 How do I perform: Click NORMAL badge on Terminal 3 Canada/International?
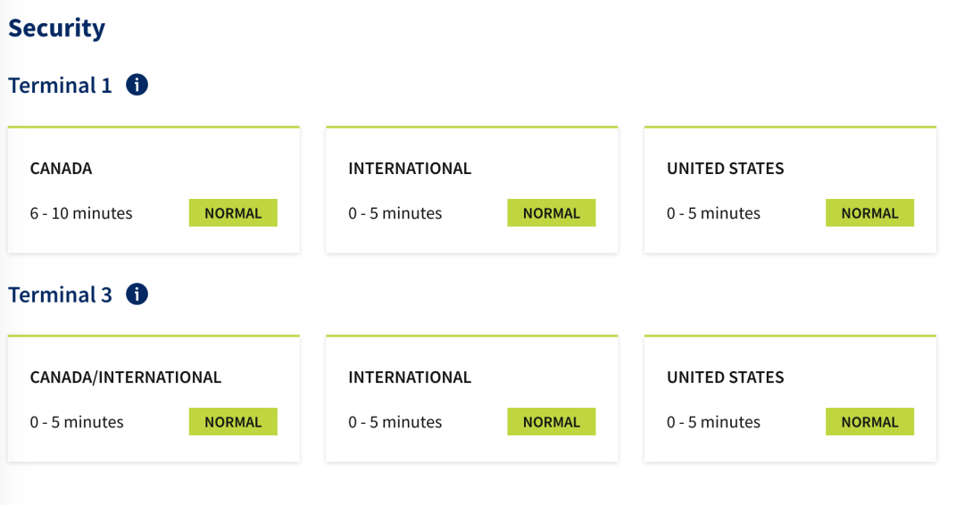pos(233,422)
